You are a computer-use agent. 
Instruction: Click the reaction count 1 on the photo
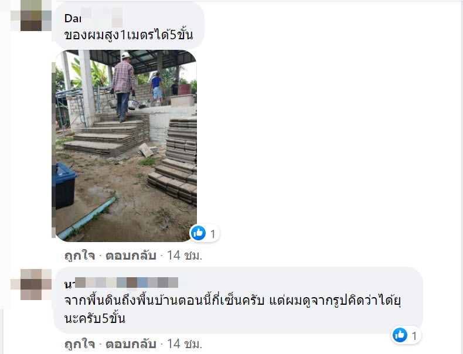tap(213, 234)
